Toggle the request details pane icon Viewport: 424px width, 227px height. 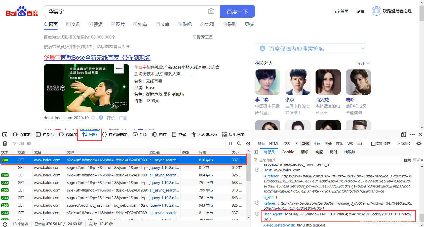tap(256, 152)
